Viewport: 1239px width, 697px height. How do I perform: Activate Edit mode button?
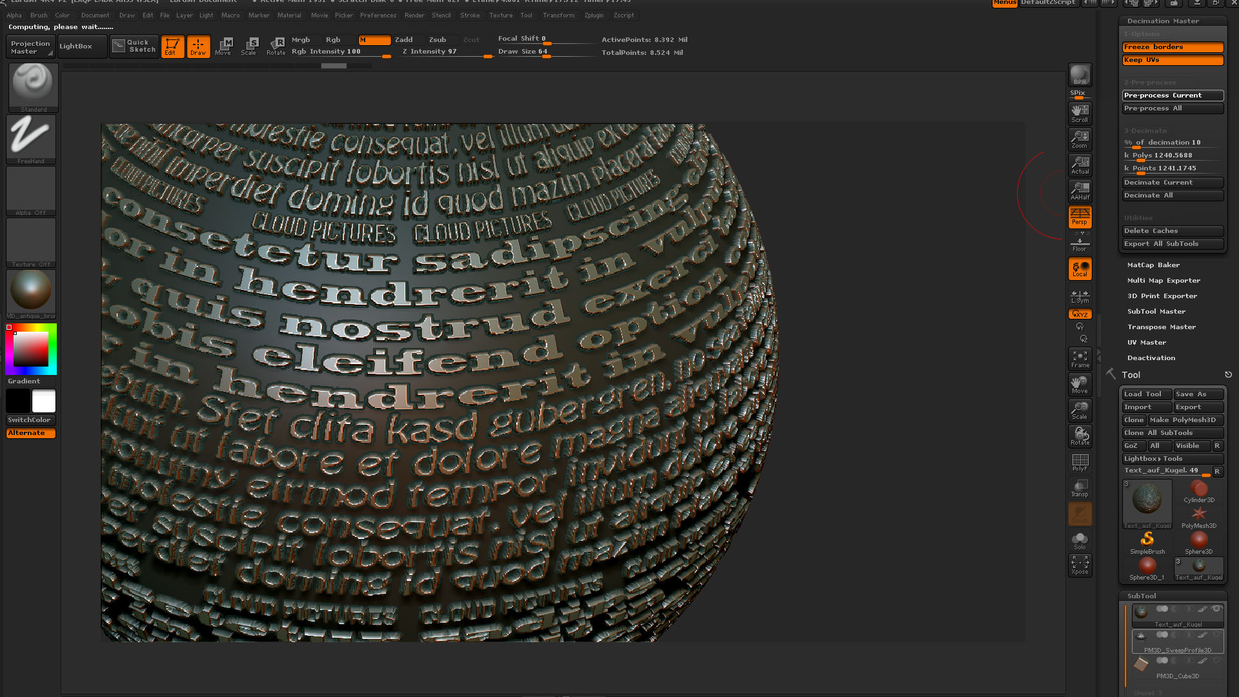[x=172, y=46]
